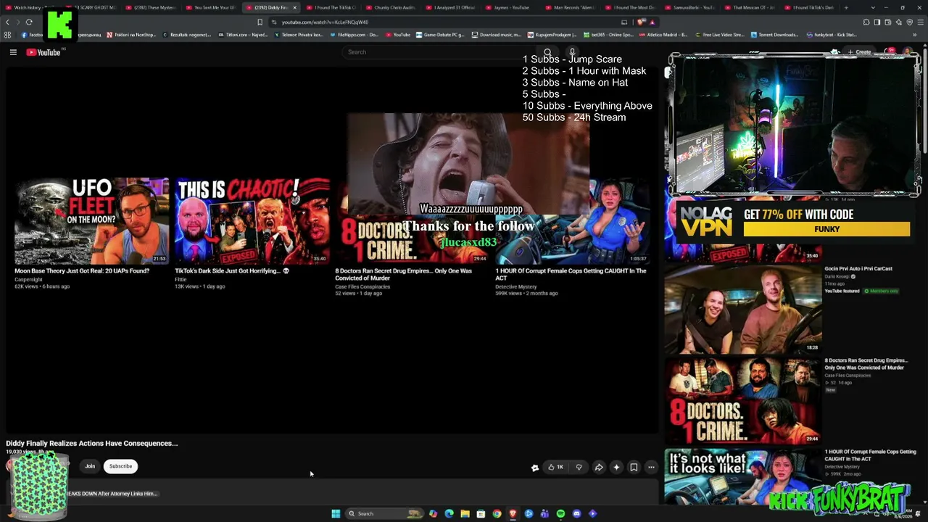
Task: Open 'Moon Base Theory Just Got Real' title
Action: 82,271
